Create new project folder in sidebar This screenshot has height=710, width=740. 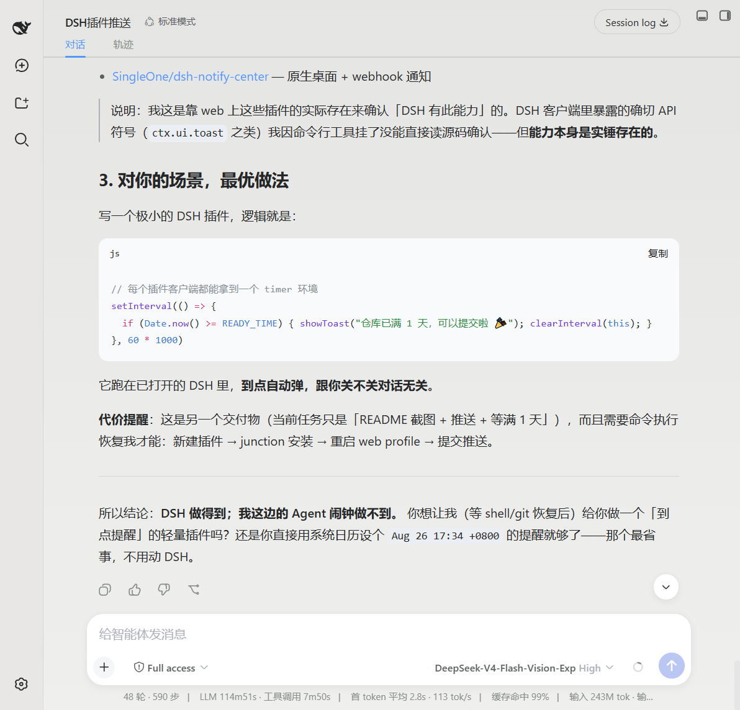[x=22, y=103]
